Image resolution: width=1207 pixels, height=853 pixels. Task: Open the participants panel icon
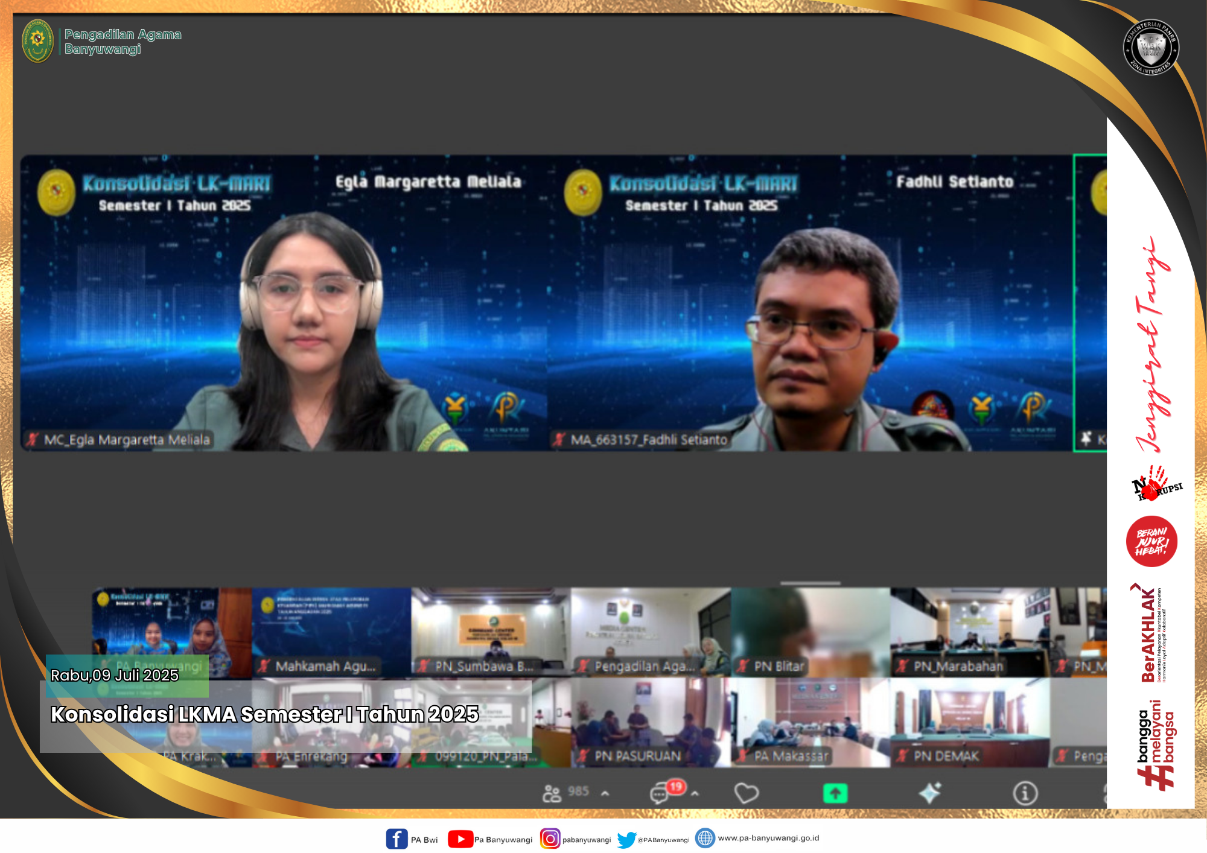coord(552,793)
